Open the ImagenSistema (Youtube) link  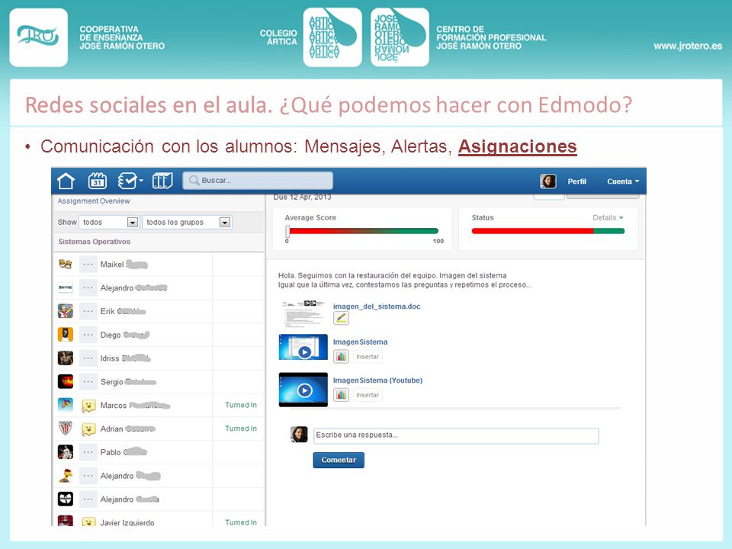377,380
